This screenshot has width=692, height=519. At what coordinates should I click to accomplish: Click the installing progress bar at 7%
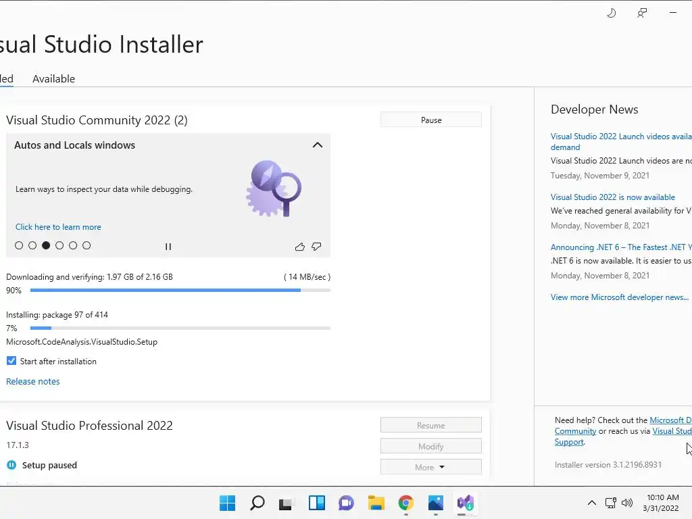pyautogui.click(x=180, y=328)
